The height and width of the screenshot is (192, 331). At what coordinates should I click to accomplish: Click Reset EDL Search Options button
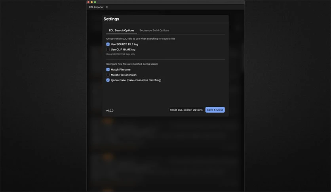tap(186, 110)
